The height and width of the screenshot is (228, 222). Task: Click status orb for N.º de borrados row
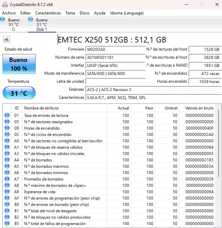click(7, 160)
